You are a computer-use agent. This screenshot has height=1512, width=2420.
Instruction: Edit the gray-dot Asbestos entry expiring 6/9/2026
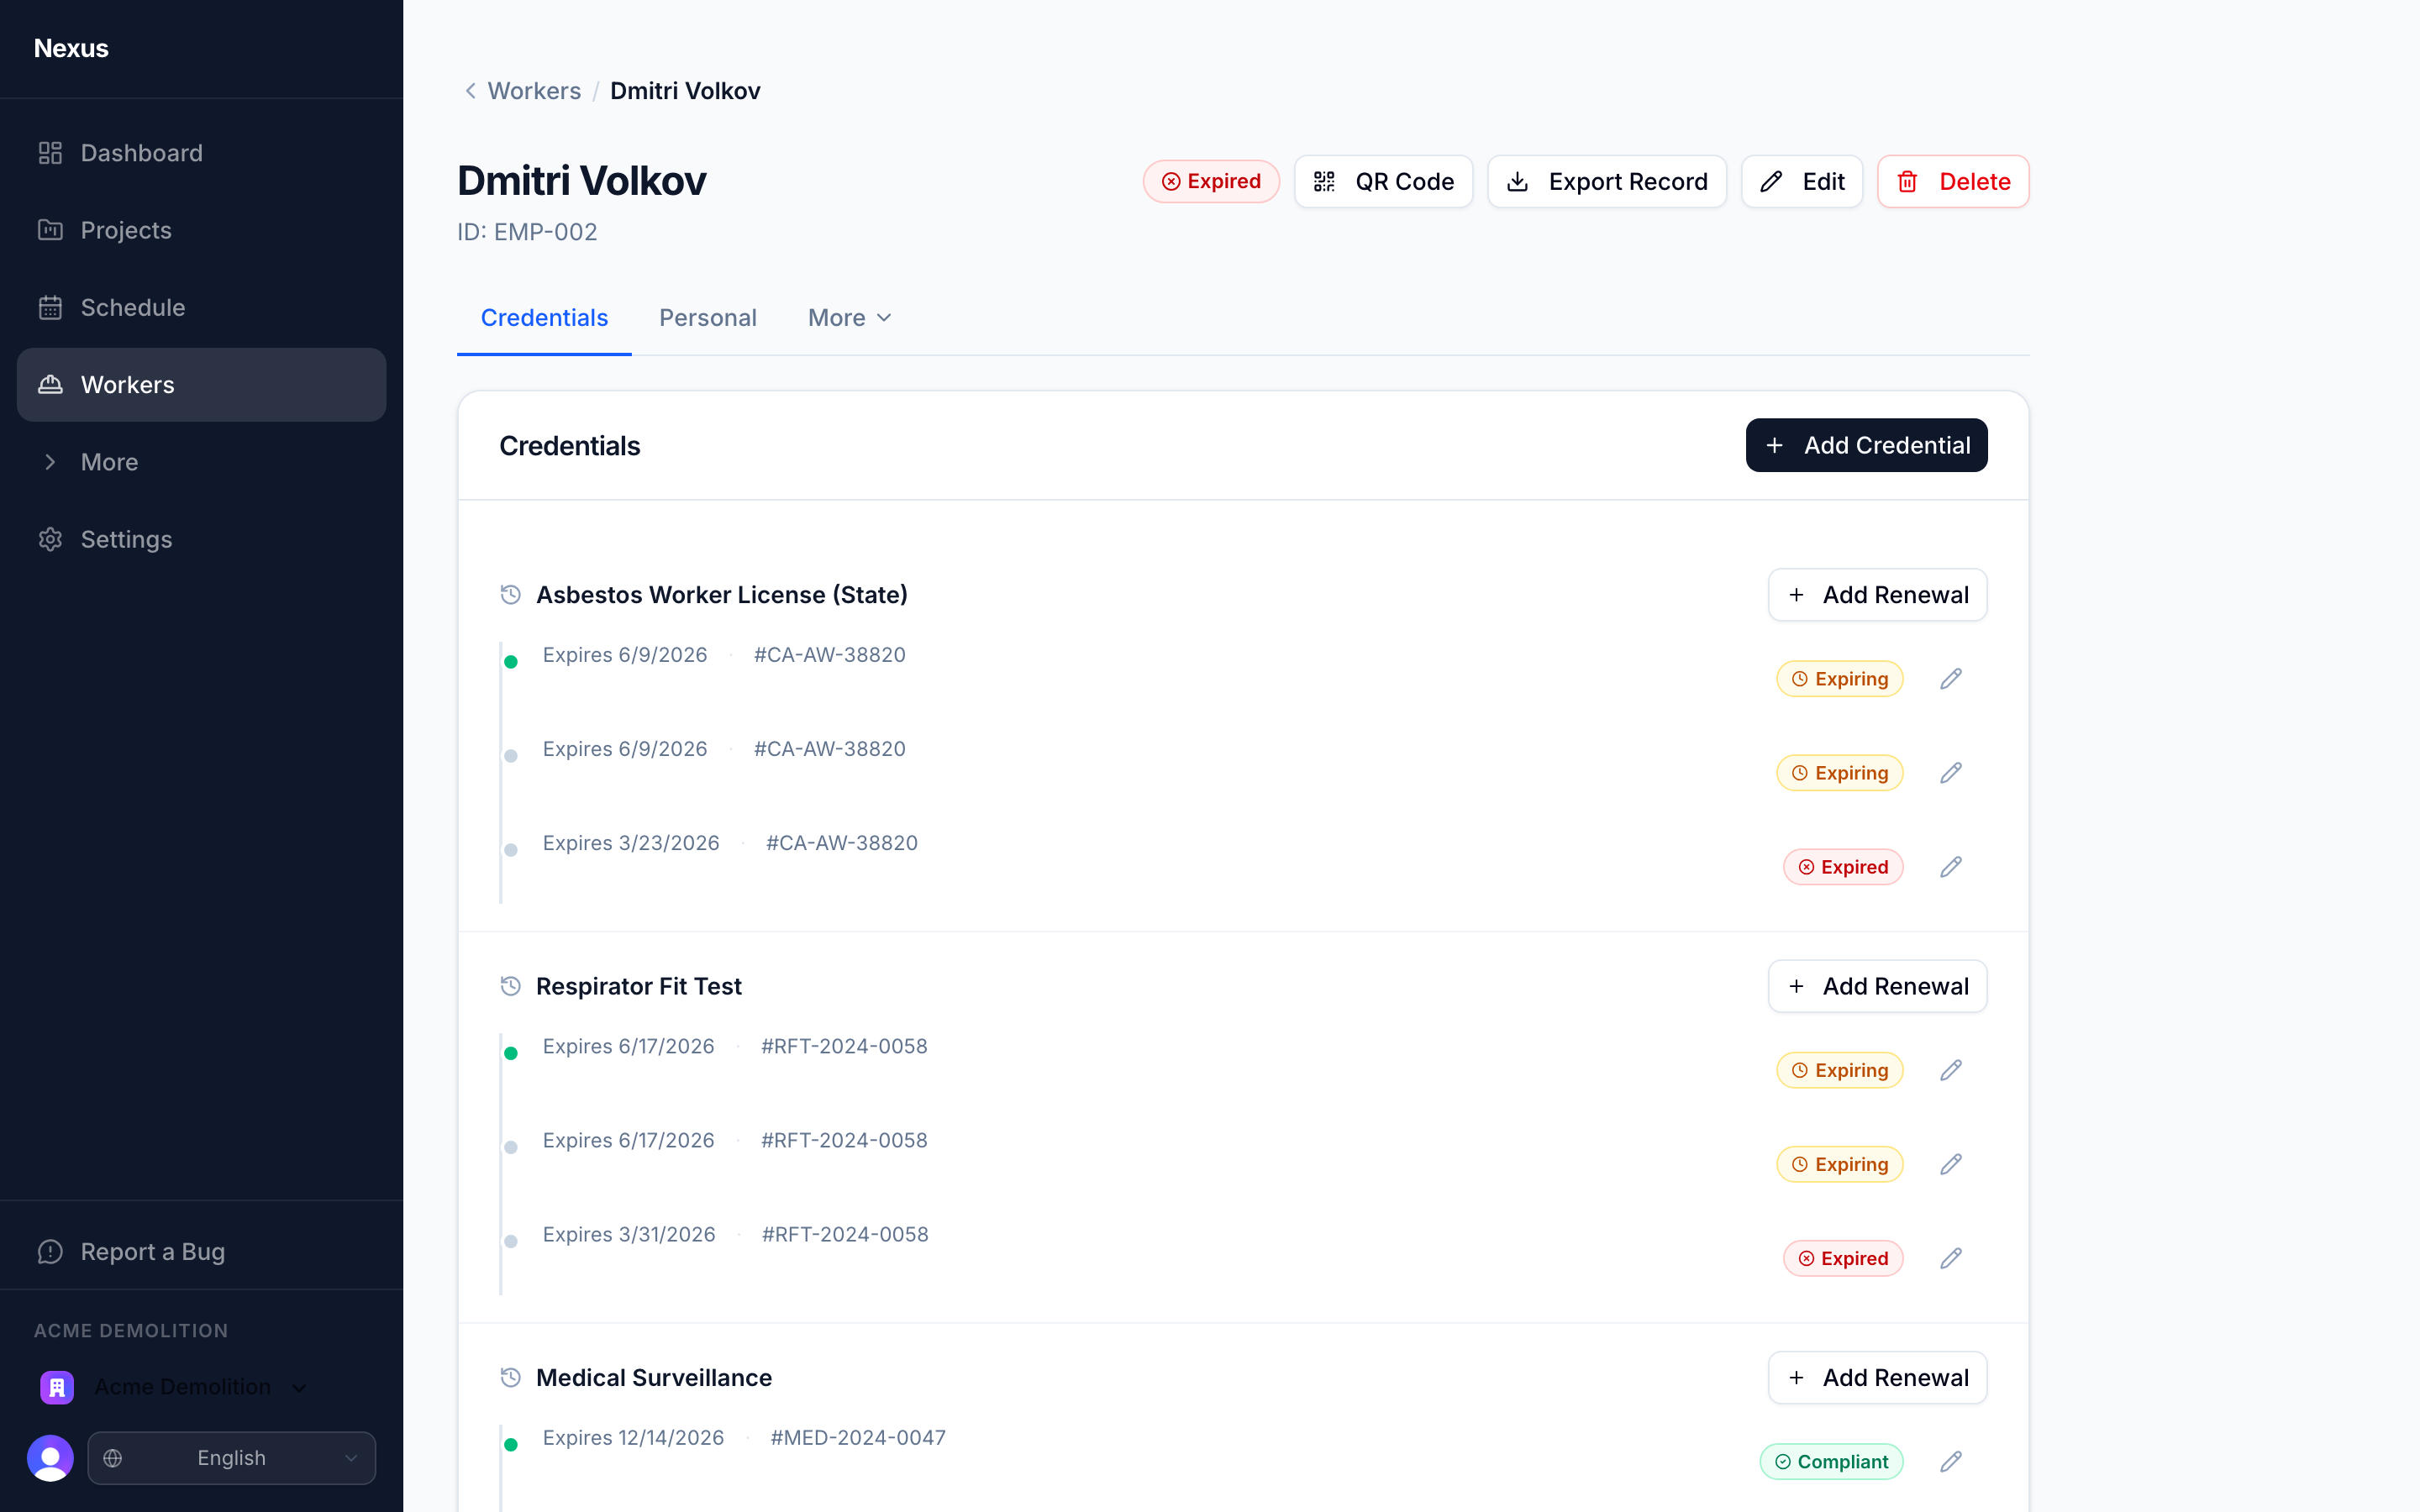(x=1950, y=773)
